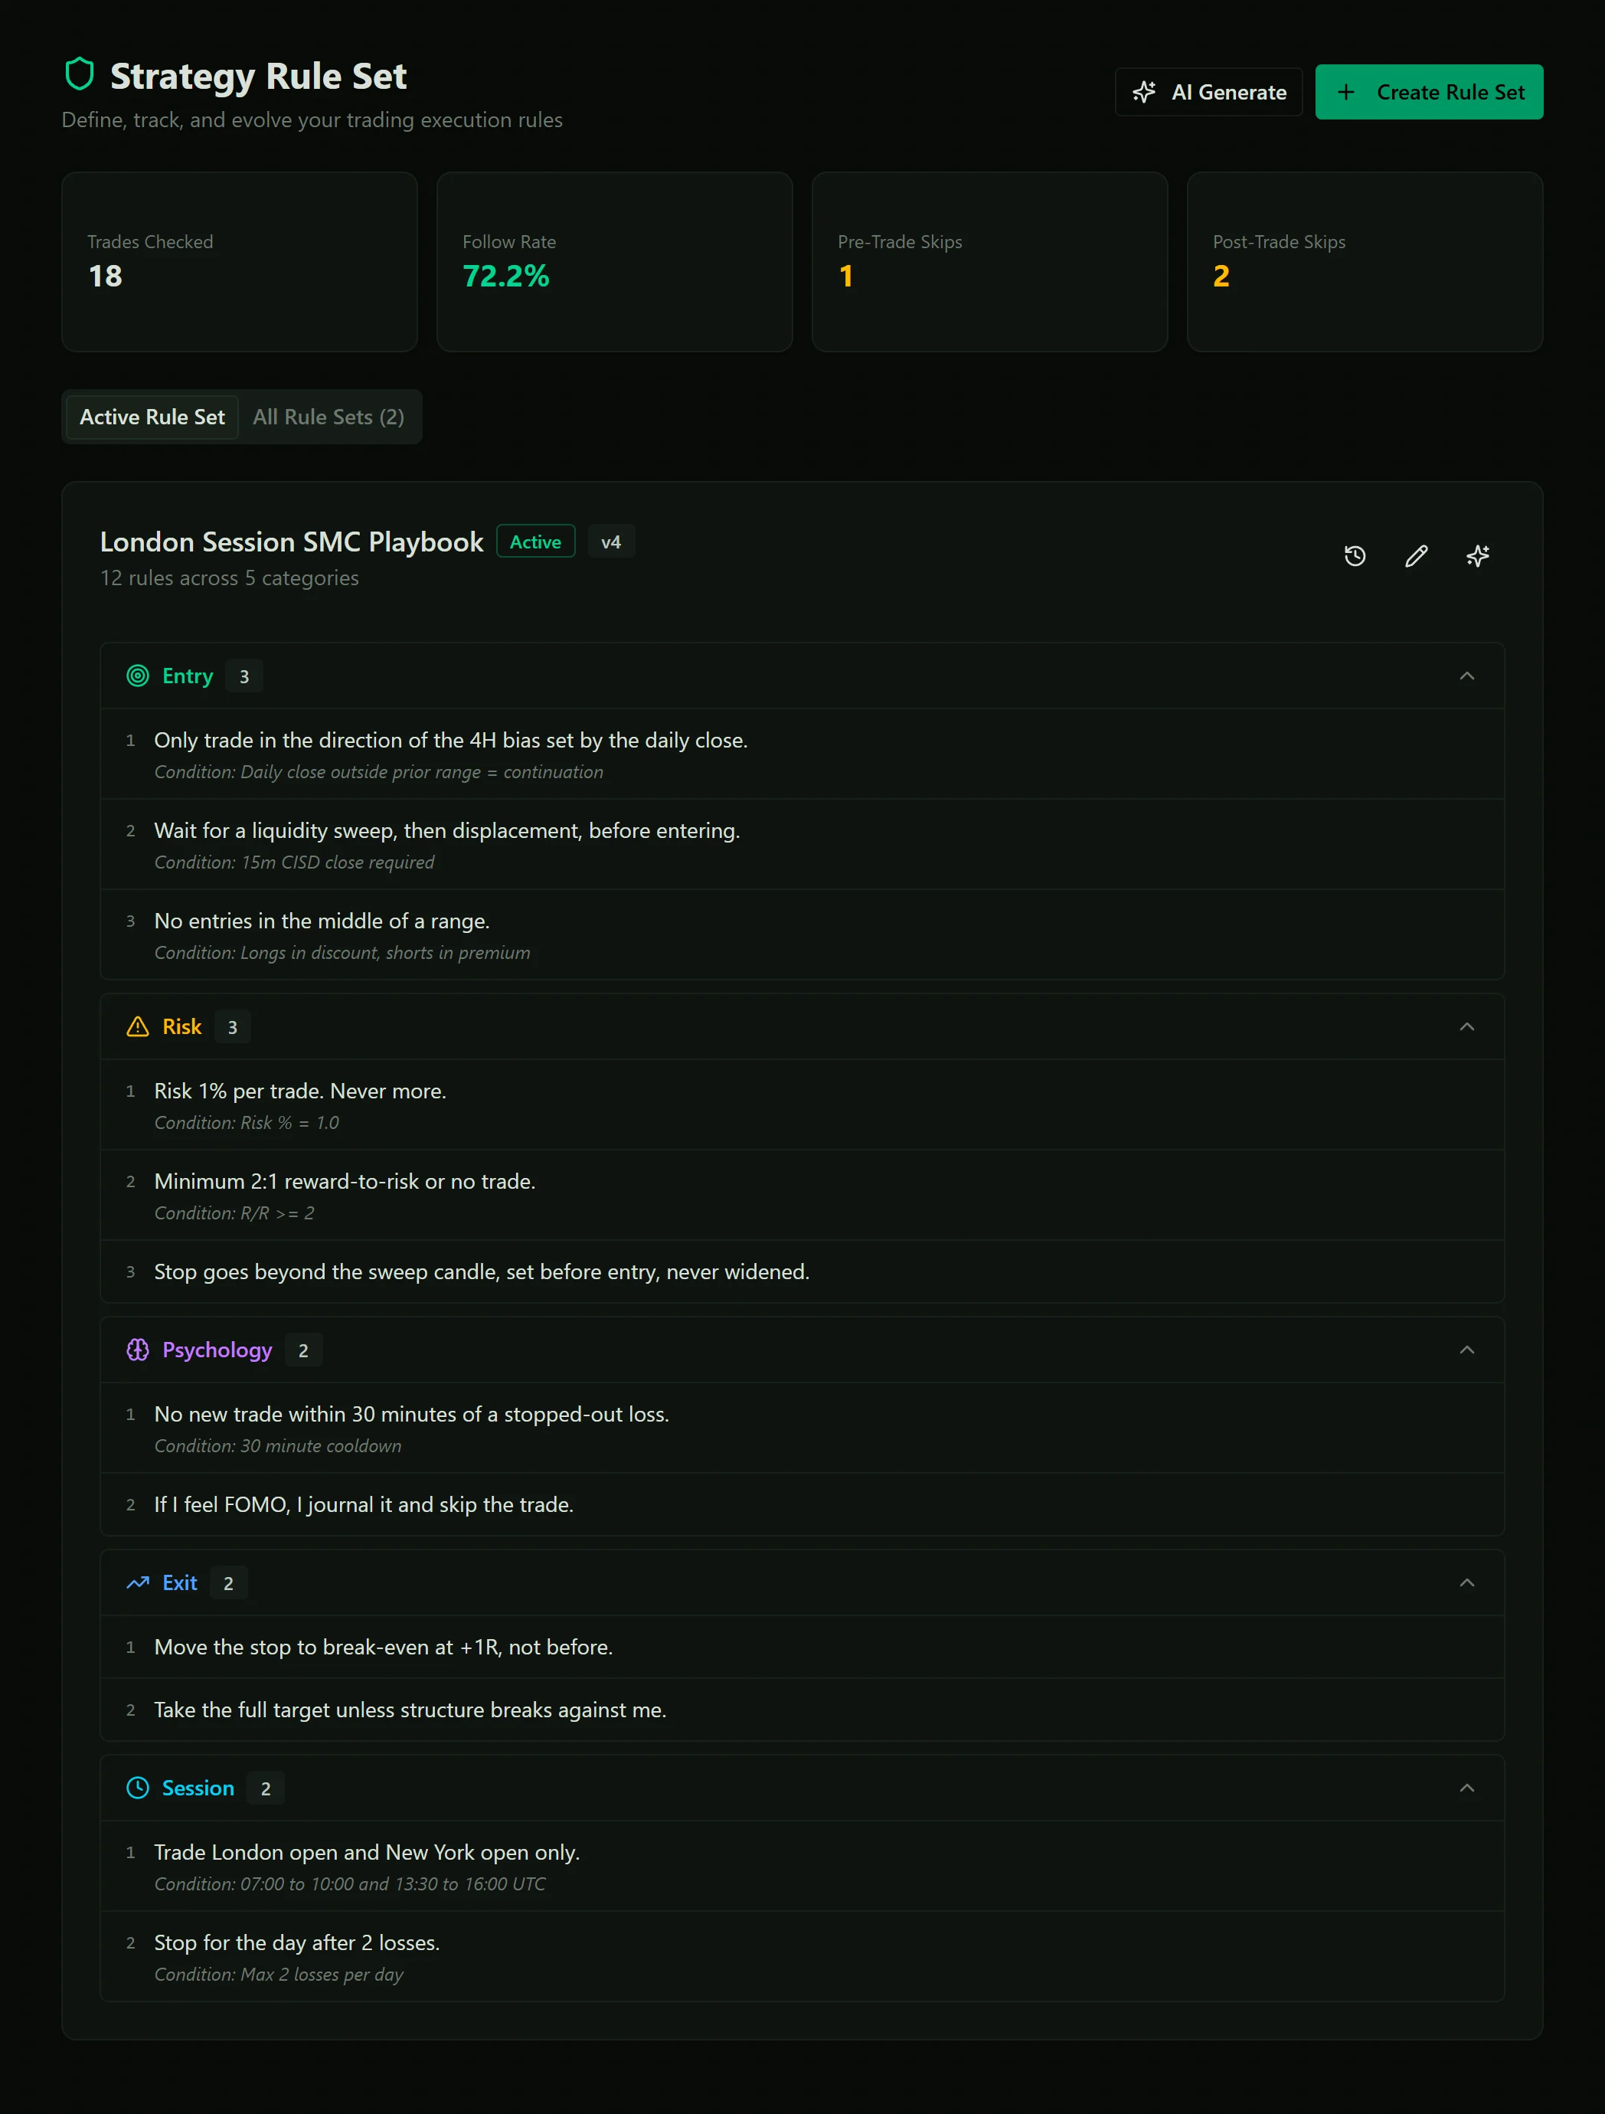The image size is (1605, 2114).
Task: Click the v4 version badge
Action: click(611, 542)
